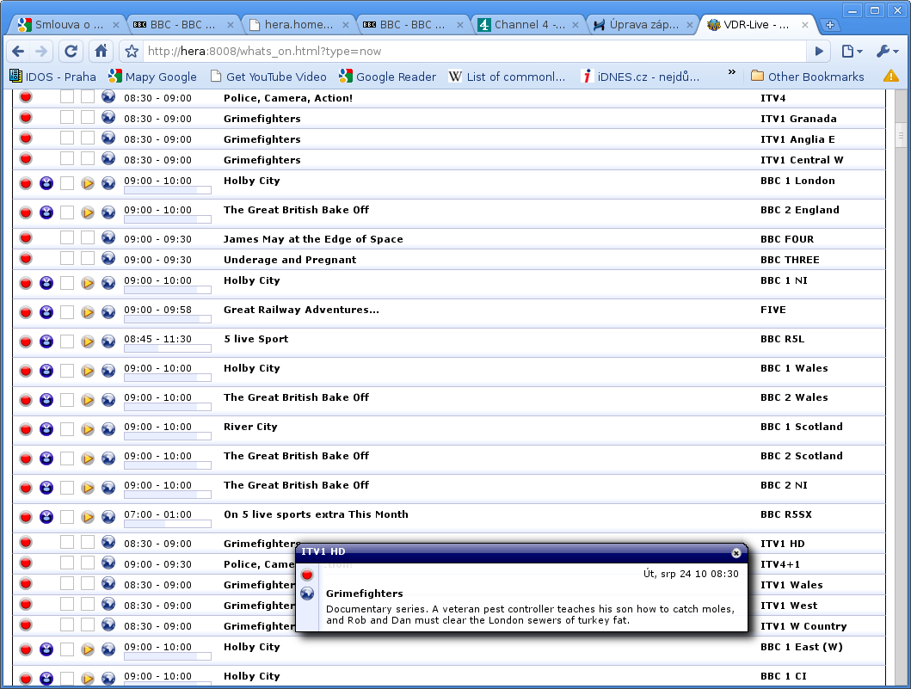Switch to hera.home... tab
The height and width of the screenshot is (689, 911).
click(x=299, y=25)
